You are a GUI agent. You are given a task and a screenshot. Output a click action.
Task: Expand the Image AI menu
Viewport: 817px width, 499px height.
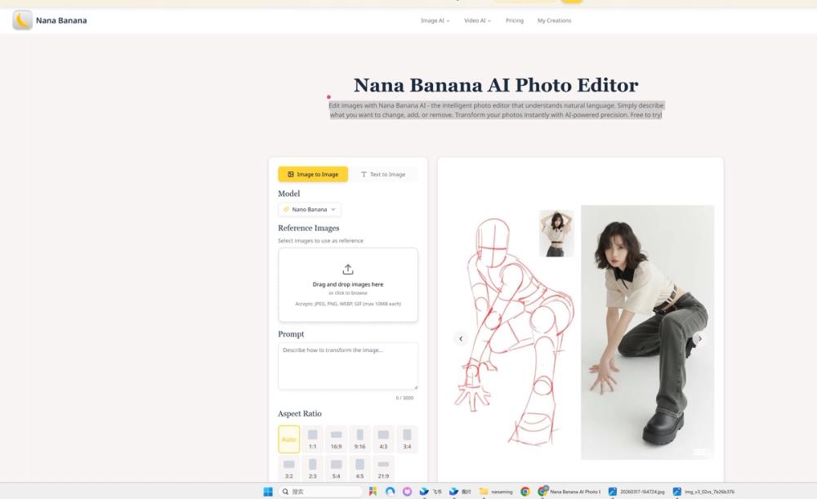(x=435, y=20)
